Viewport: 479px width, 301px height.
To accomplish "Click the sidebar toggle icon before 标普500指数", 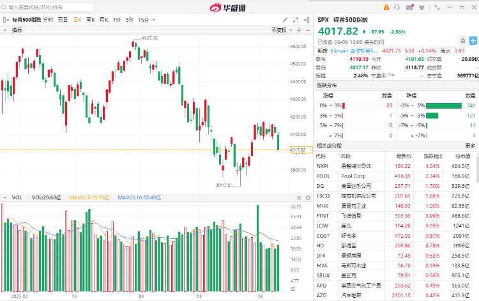I will click(x=6, y=20).
